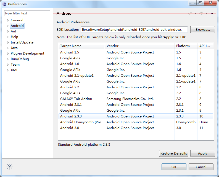Viewport: 219px width, 177px height.
Task: Select the Android 3.0 target row
Action: click(136, 128)
